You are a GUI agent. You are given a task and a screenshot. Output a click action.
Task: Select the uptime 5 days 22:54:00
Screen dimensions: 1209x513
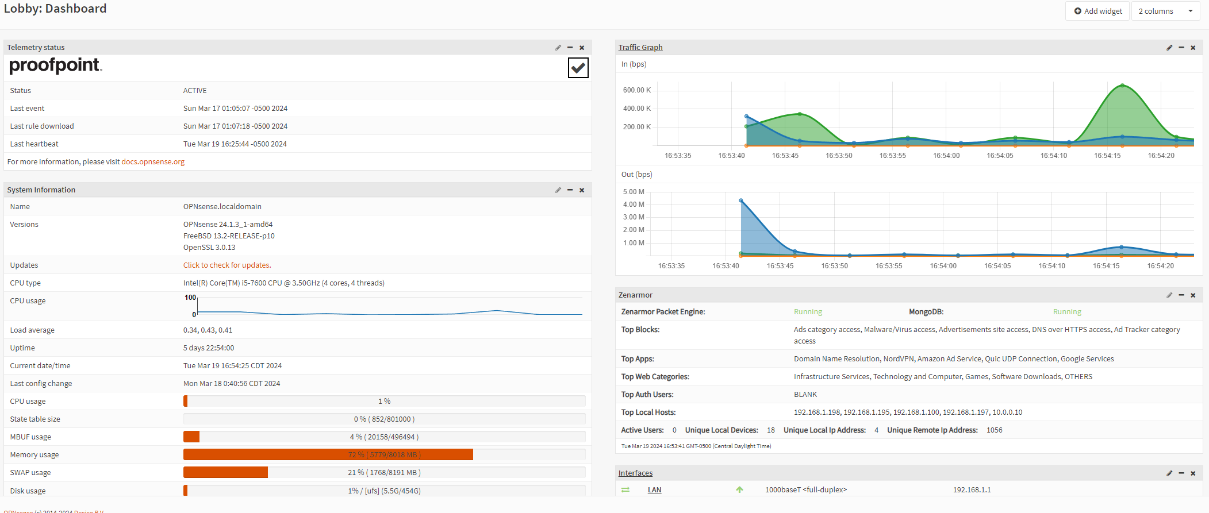[x=209, y=348]
